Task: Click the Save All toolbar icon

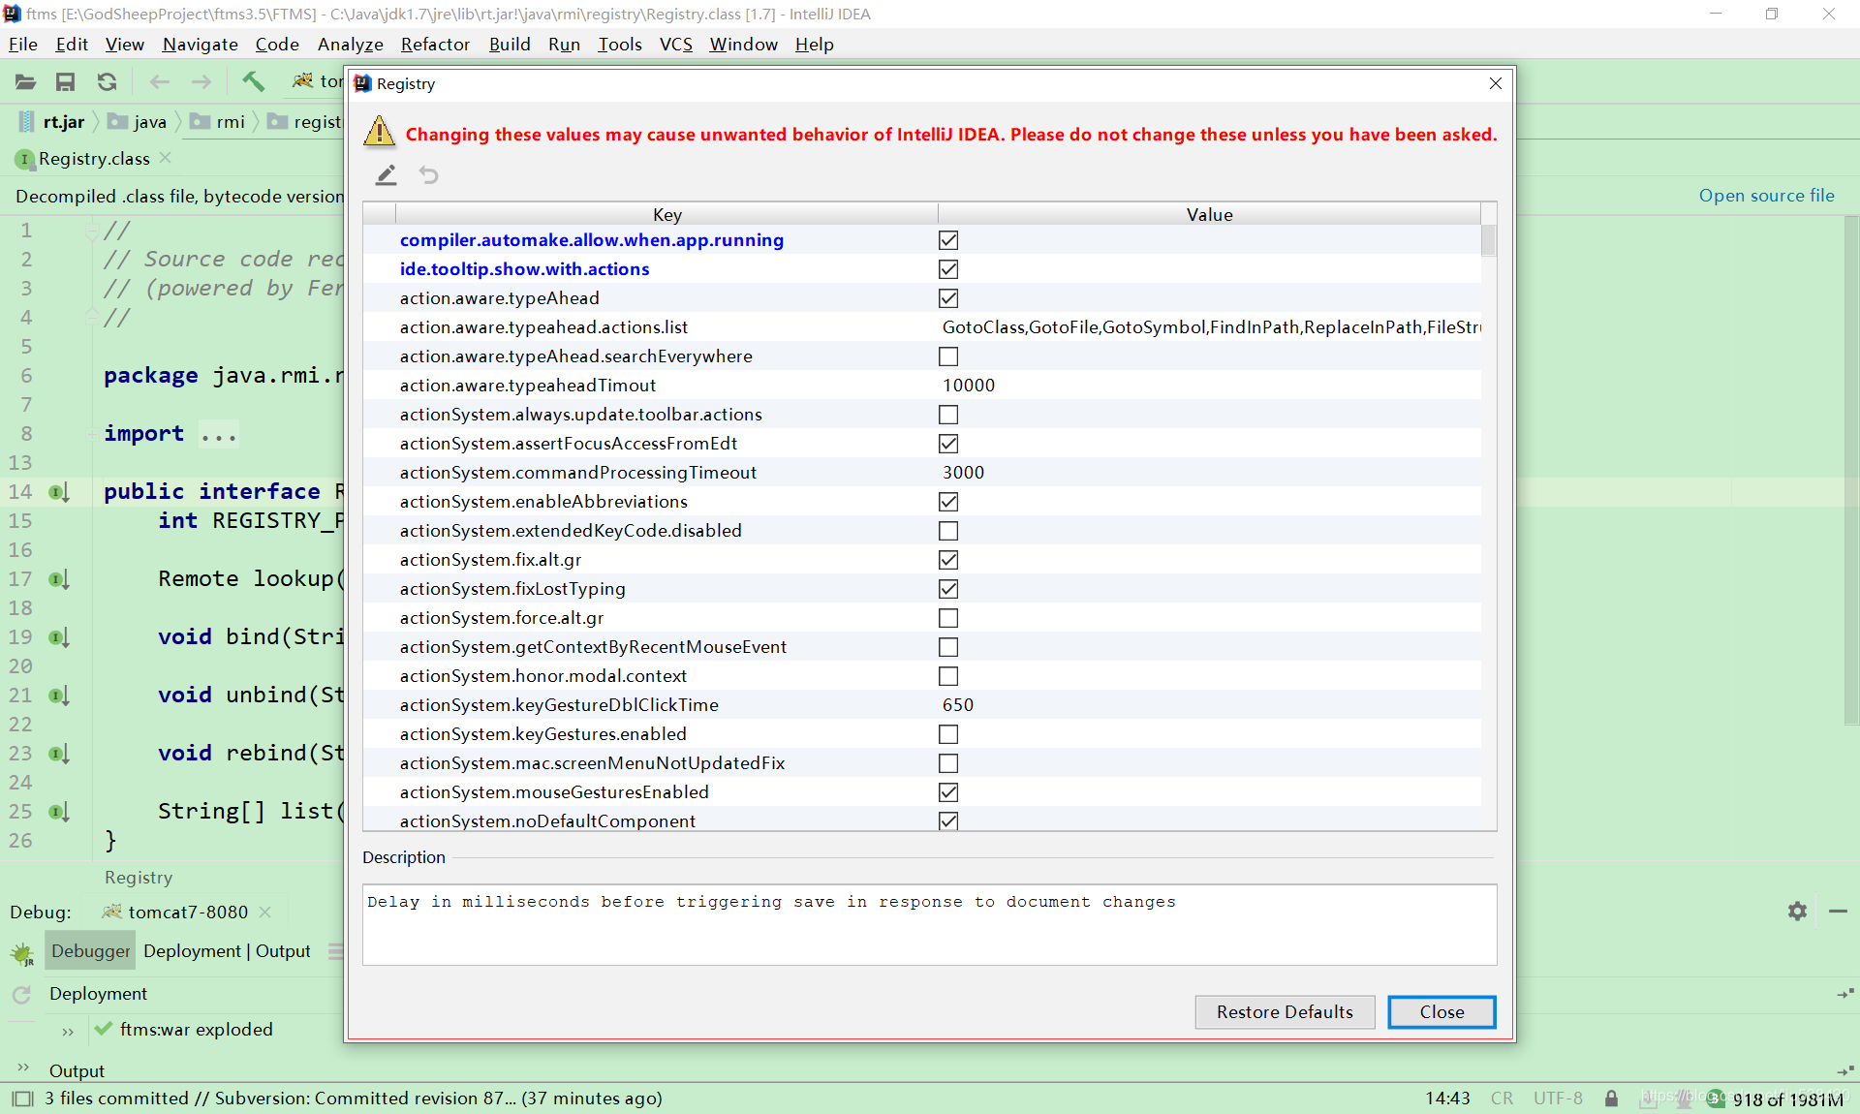Action: [x=65, y=82]
